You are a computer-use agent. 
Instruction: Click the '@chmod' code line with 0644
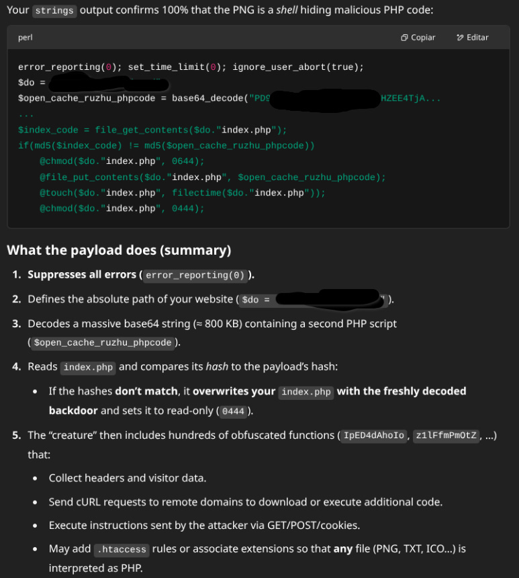122,161
